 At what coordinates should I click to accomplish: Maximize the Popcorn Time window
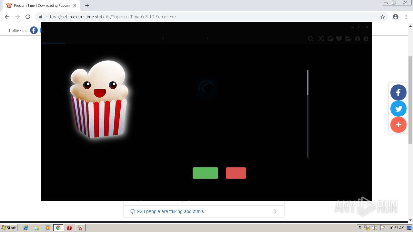pos(360,27)
